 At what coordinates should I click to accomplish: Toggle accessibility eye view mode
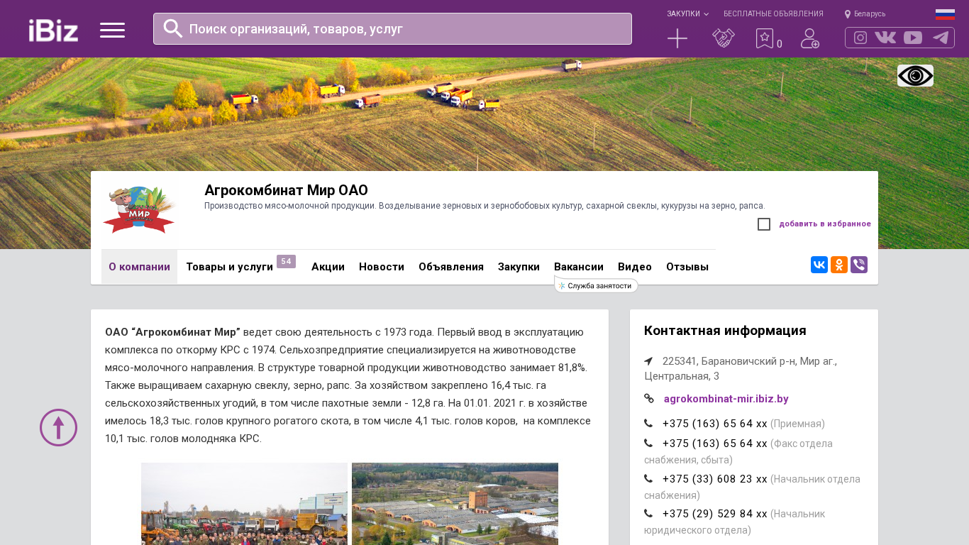[x=915, y=75]
